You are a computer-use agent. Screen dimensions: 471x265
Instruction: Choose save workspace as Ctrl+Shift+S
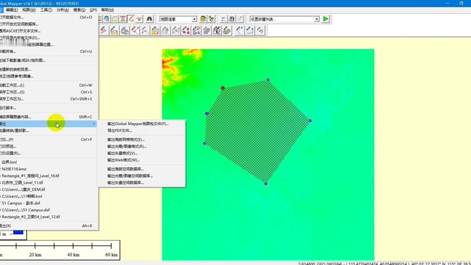pos(48,99)
